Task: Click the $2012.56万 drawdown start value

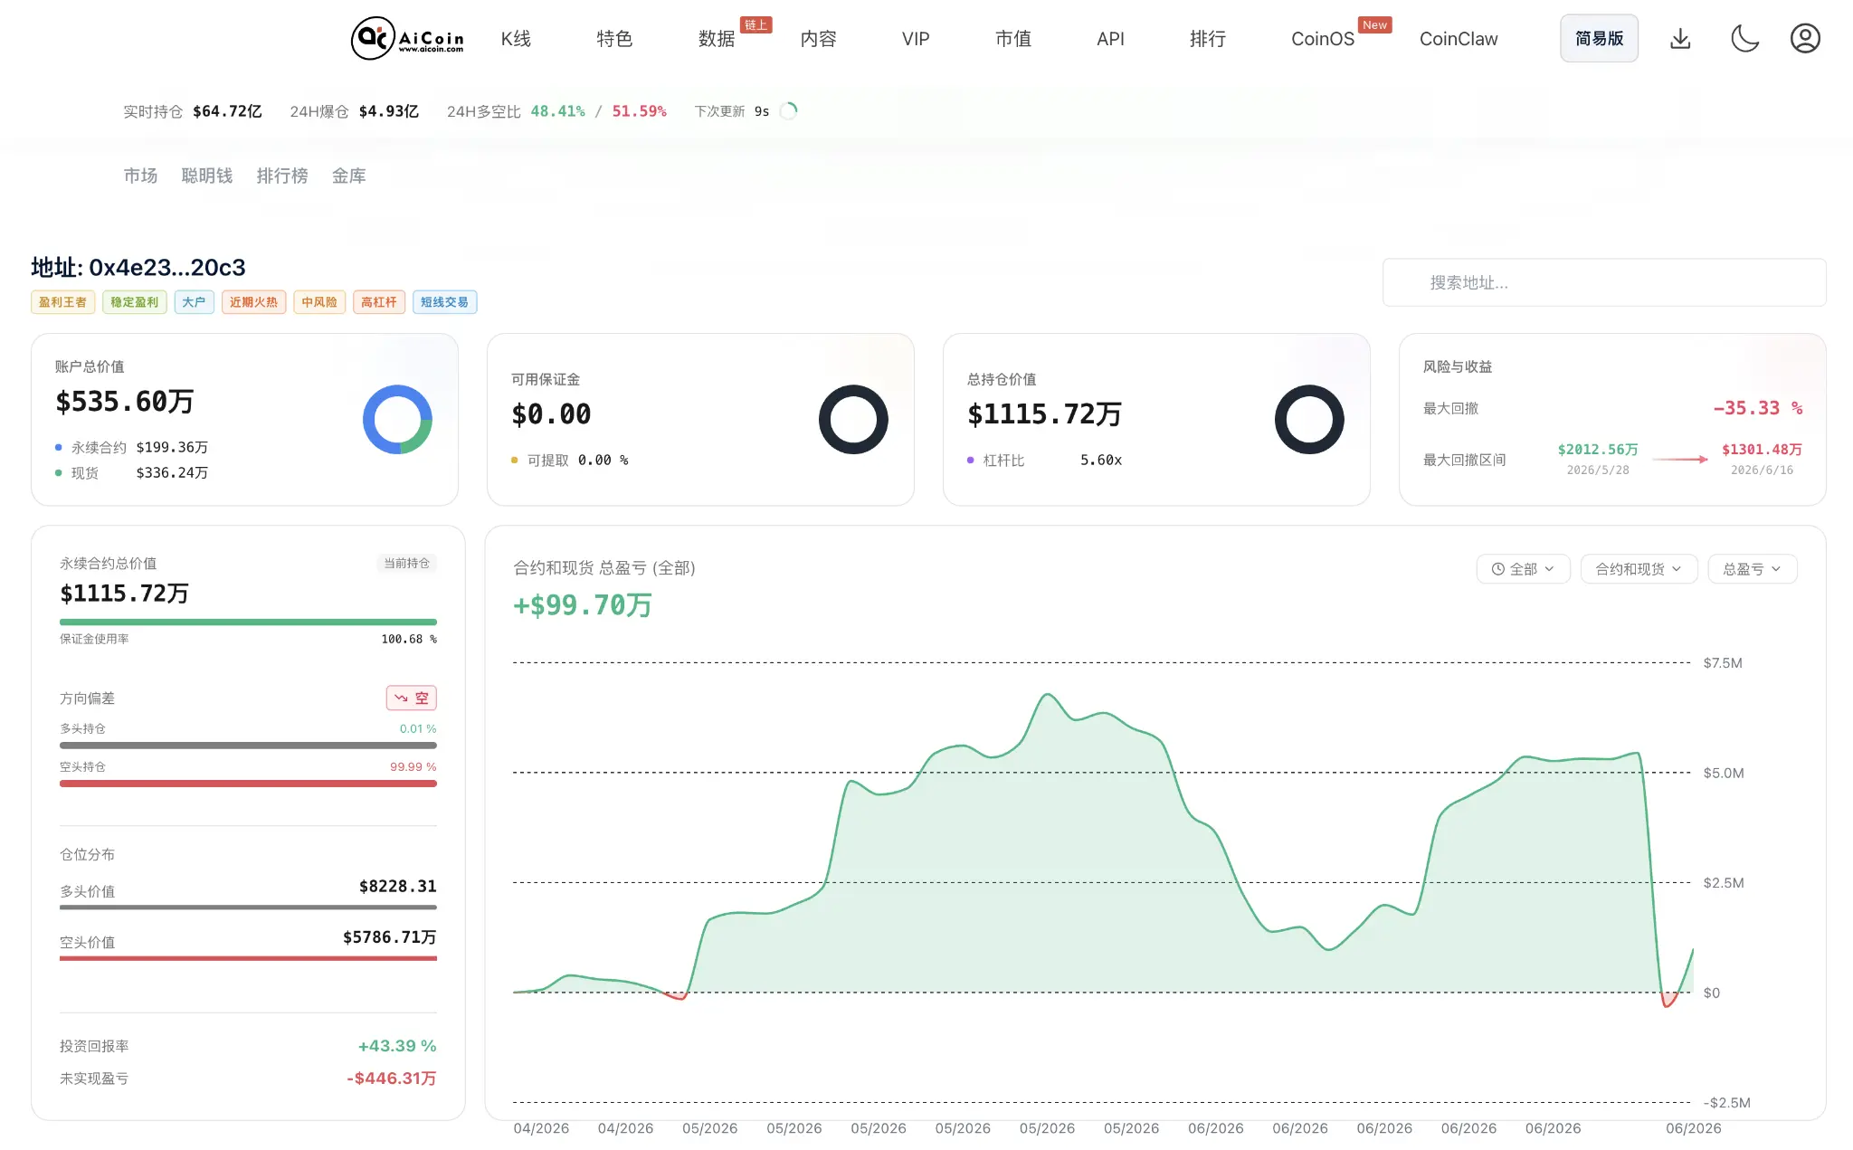Action: pos(1598,450)
